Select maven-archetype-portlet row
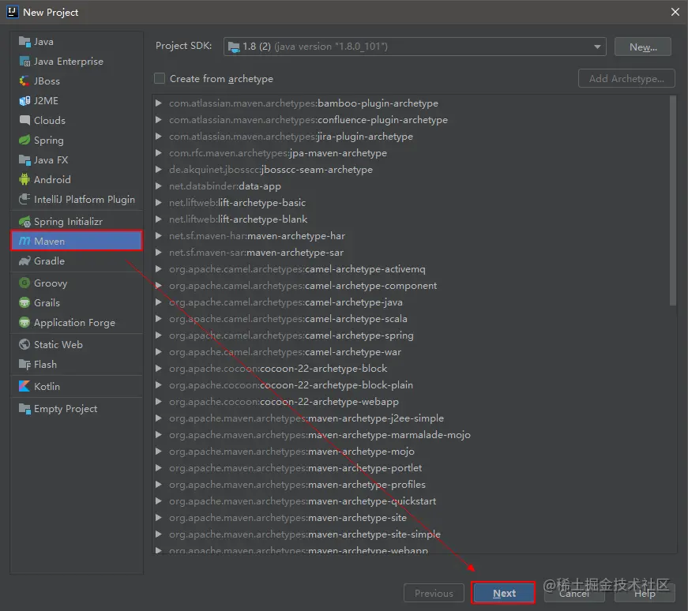Screen dimensions: 688x611 (x=412, y=468)
